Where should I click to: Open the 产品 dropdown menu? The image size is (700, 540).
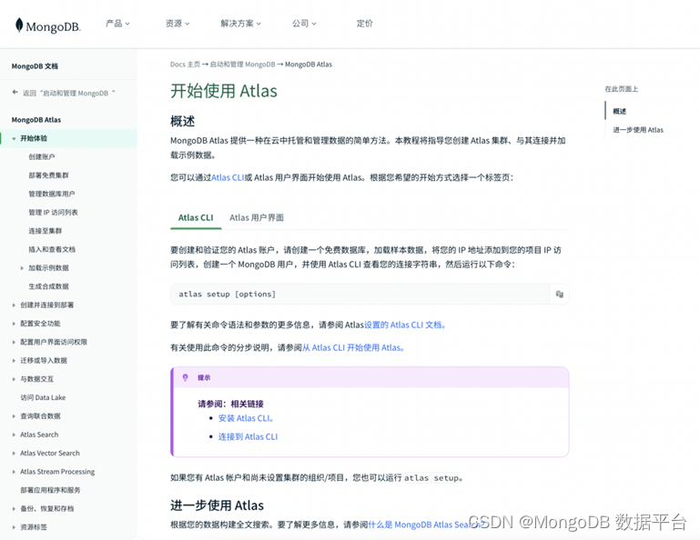click(117, 24)
